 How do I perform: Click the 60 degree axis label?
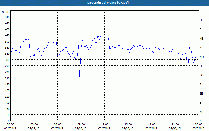tap(8, 109)
